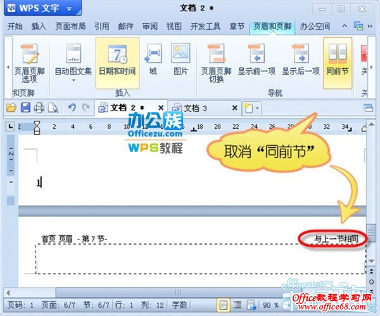The image size is (380, 316).
Task: Redo the last action
Action: (85, 107)
